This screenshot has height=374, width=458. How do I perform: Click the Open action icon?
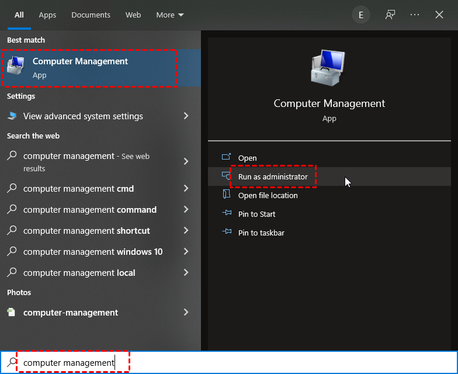227,157
